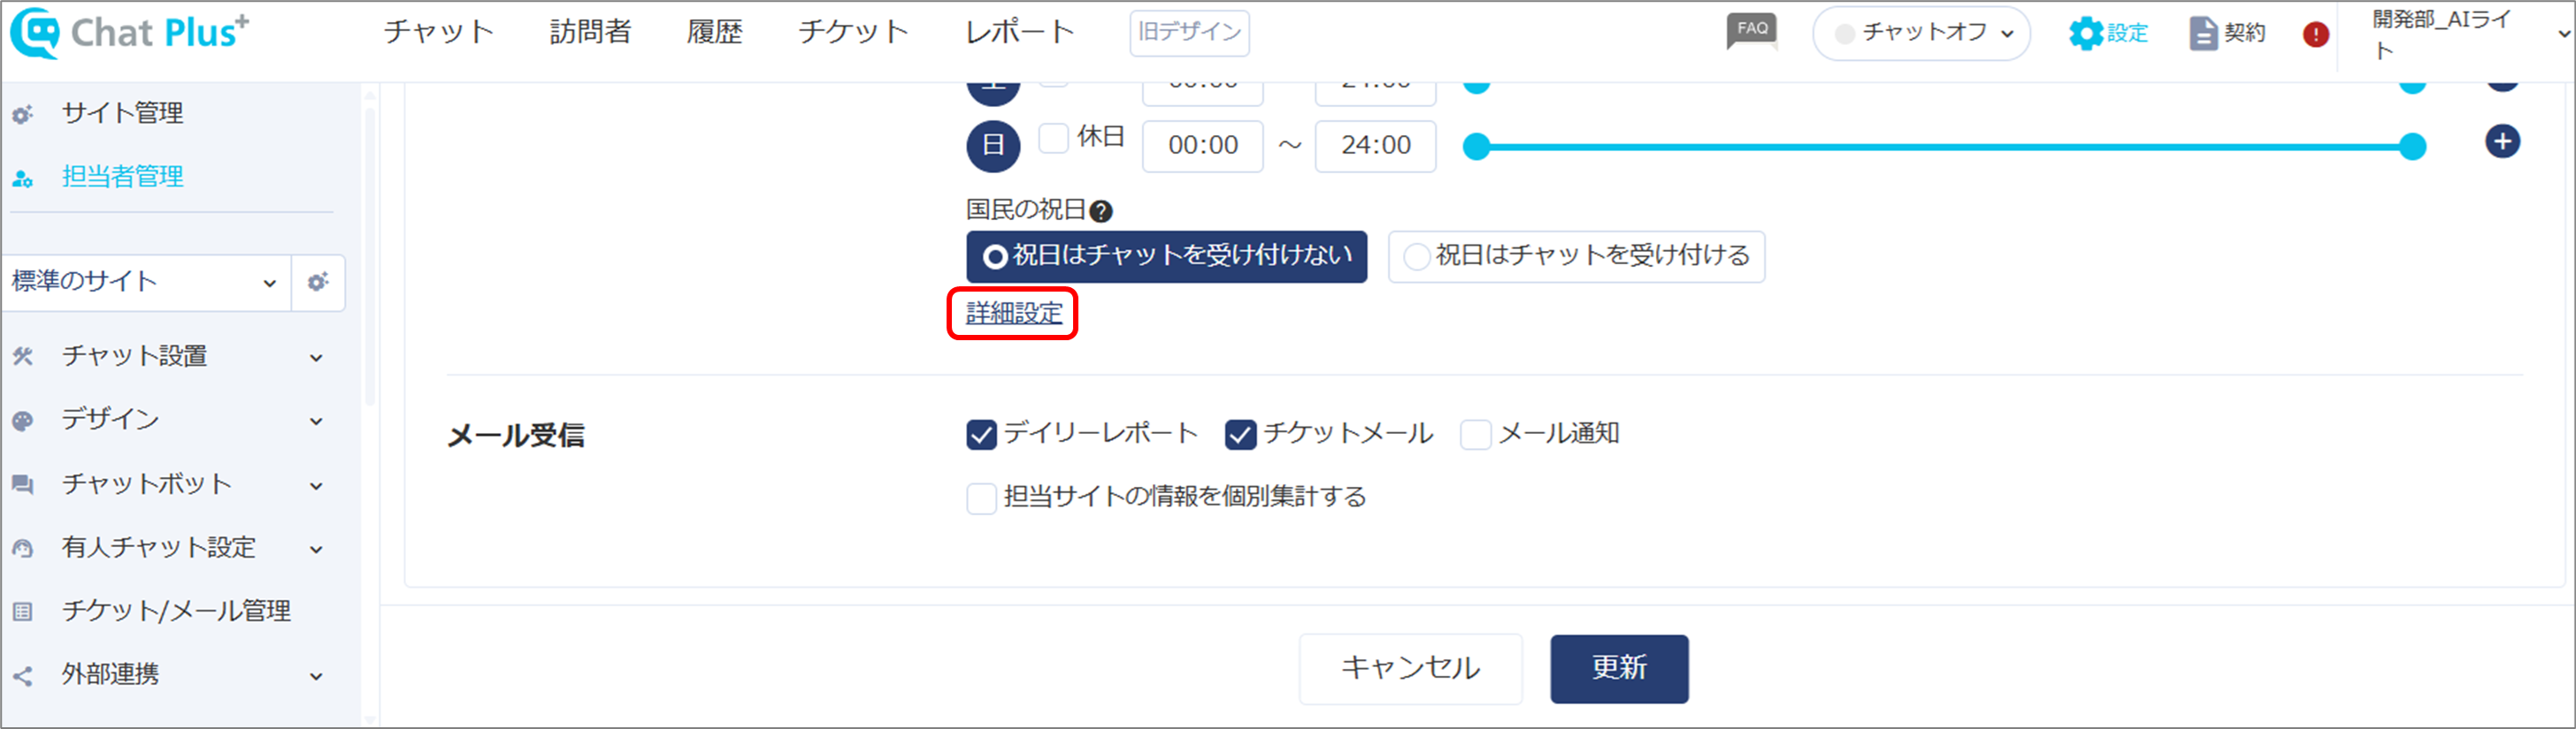Viewport: 2576px width, 729px height.
Task: Click the チャットボット chat bubble icon
Action: coord(23,484)
